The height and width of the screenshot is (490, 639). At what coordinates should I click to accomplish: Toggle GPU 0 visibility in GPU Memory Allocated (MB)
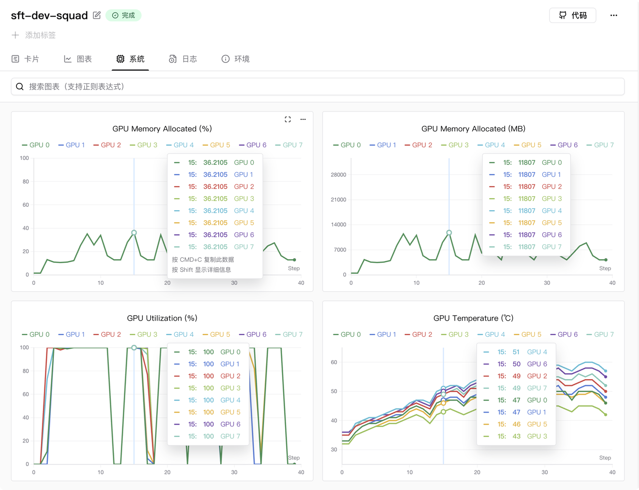click(350, 144)
